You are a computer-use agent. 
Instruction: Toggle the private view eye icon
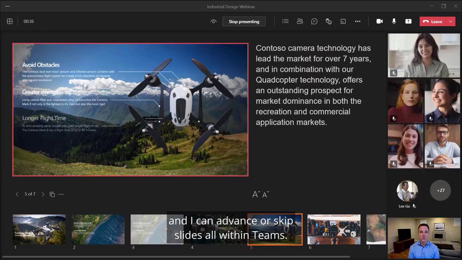[x=213, y=21]
